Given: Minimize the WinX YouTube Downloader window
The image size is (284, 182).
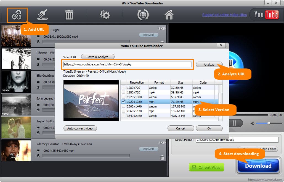Looking at the screenshot, I should coord(268,3).
